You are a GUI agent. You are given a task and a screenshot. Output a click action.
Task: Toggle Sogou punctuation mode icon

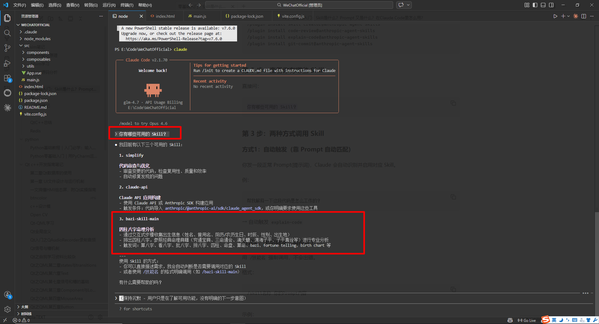point(568,320)
